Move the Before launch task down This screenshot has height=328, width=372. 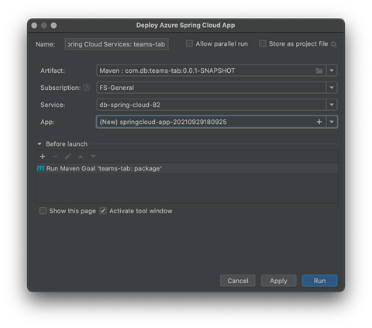click(x=93, y=157)
